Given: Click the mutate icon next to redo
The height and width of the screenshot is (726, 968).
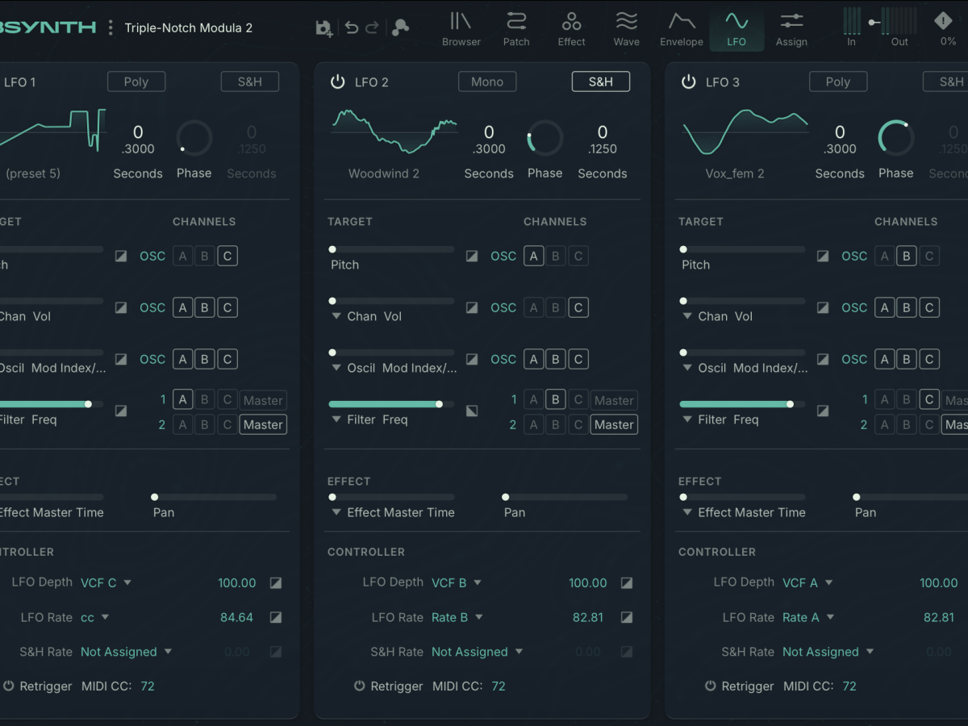Looking at the screenshot, I should tap(400, 27).
